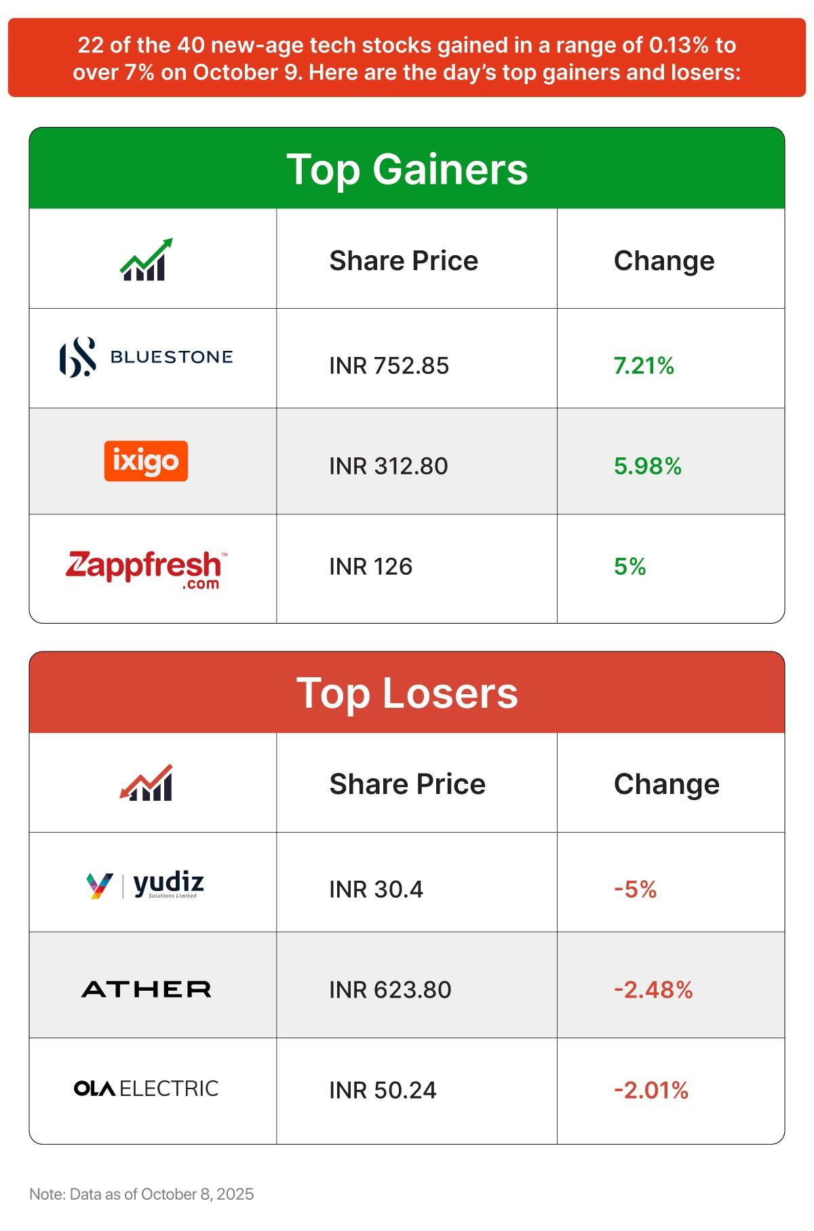Click the Ather logo
This screenshot has height=1231, width=814.
pyautogui.click(x=146, y=989)
